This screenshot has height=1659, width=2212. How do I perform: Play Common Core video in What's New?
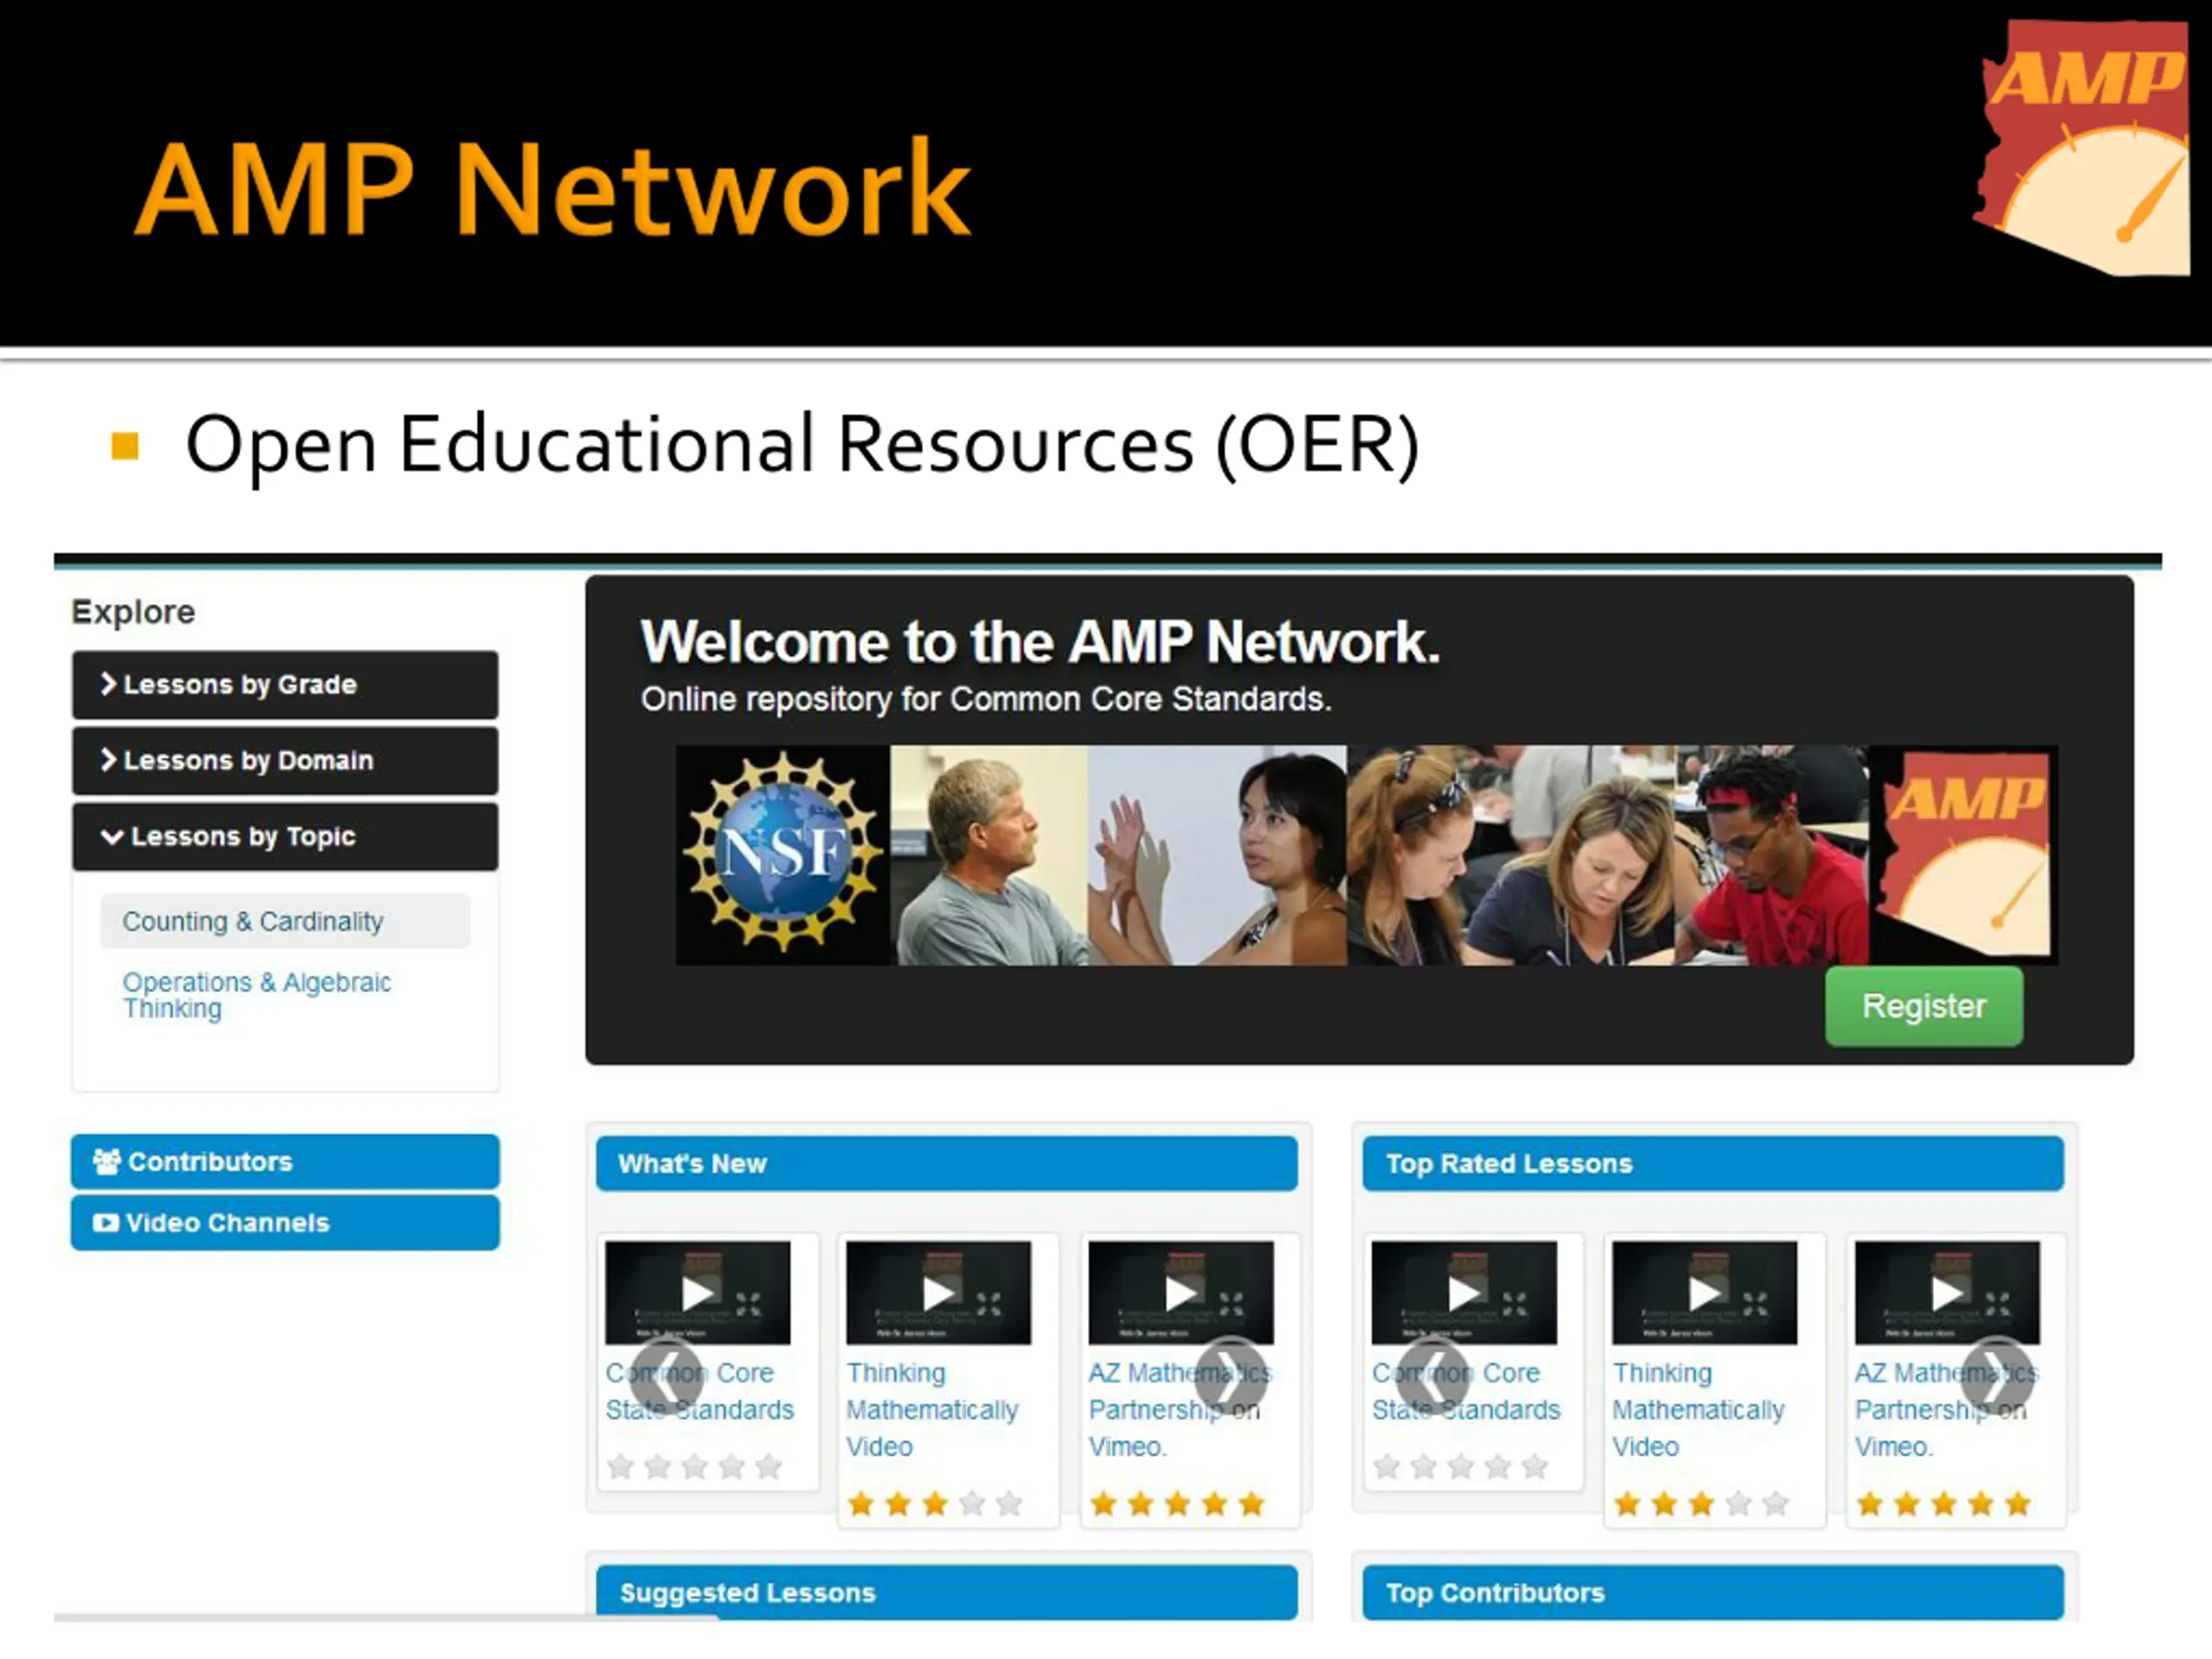click(x=697, y=1293)
